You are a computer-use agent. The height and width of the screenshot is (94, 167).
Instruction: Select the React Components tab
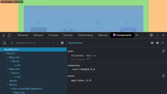[122, 35]
